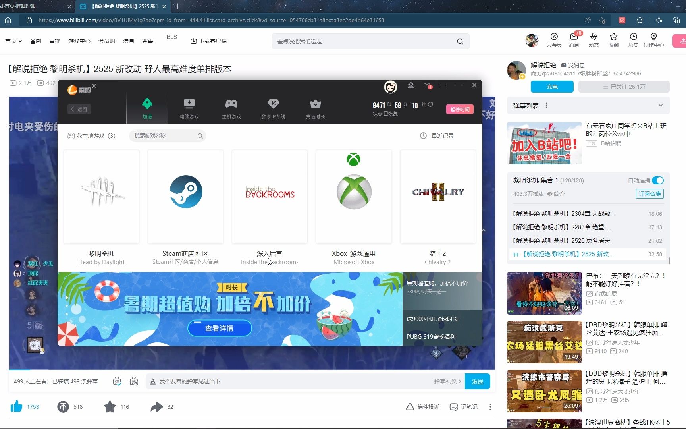Open 会员购 in bilibili navigation

coord(107,41)
